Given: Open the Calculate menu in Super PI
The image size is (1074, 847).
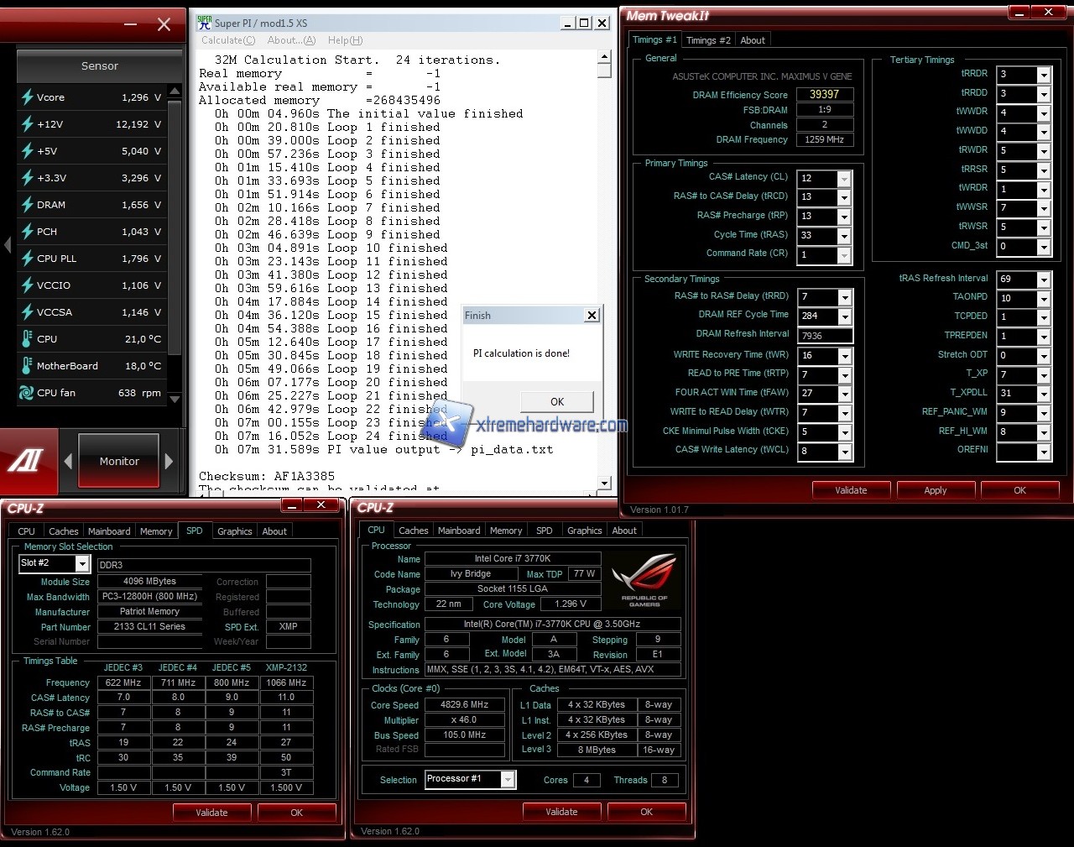Looking at the screenshot, I should (227, 40).
